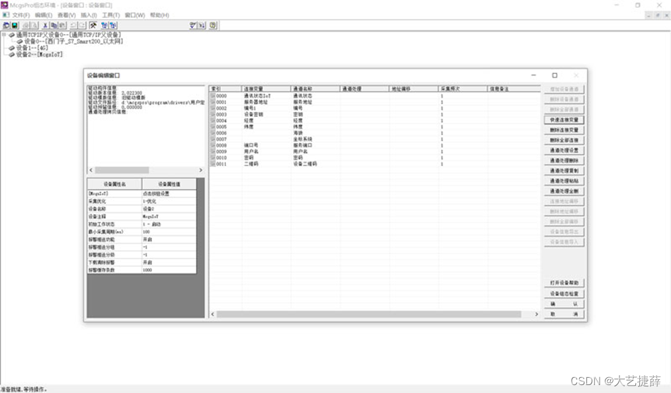Click left arrow of channel table scrollbar
The width and height of the screenshot is (671, 393).
213,314
